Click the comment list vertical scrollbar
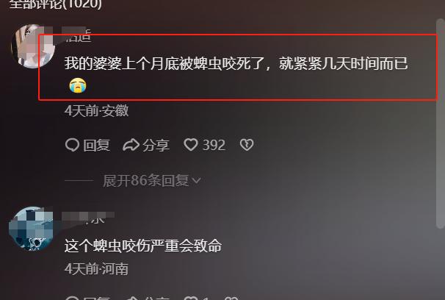The width and height of the screenshot is (445, 300). click(x=440, y=124)
